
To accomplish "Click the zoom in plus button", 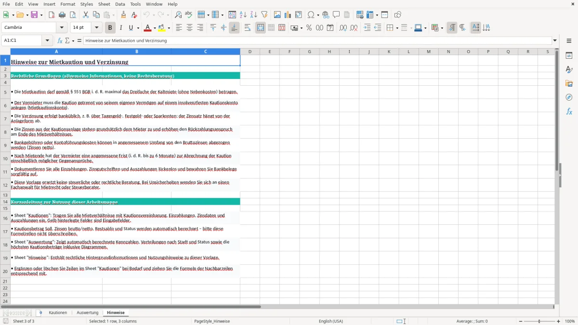I will point(559,321).
